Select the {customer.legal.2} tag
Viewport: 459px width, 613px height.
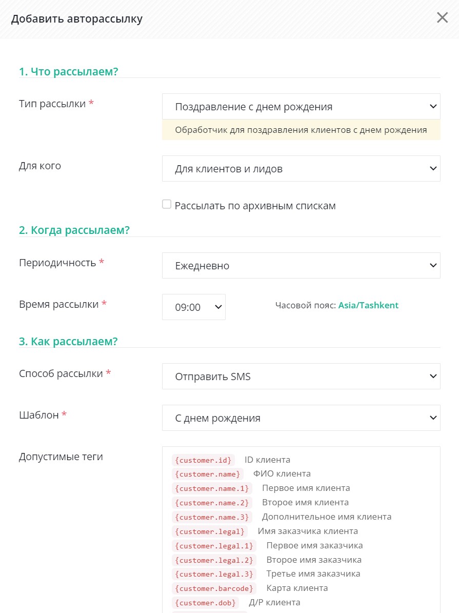214,560
